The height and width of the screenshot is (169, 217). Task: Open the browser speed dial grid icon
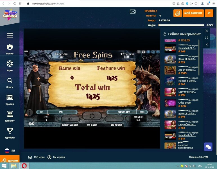pyautogui.click(x=20, y=4)
